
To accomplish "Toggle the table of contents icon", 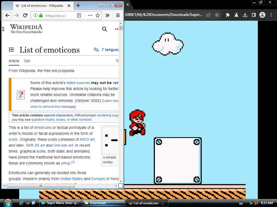I will pyautogui.click(x=11, y=50).
